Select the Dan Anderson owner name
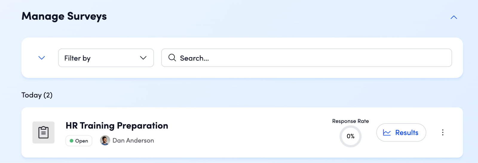 click(133, 140)
